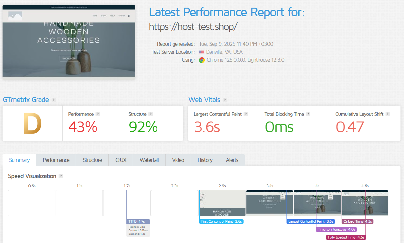
Task: Click the Redirect: 0ms detail text
Action: (137, 227)
